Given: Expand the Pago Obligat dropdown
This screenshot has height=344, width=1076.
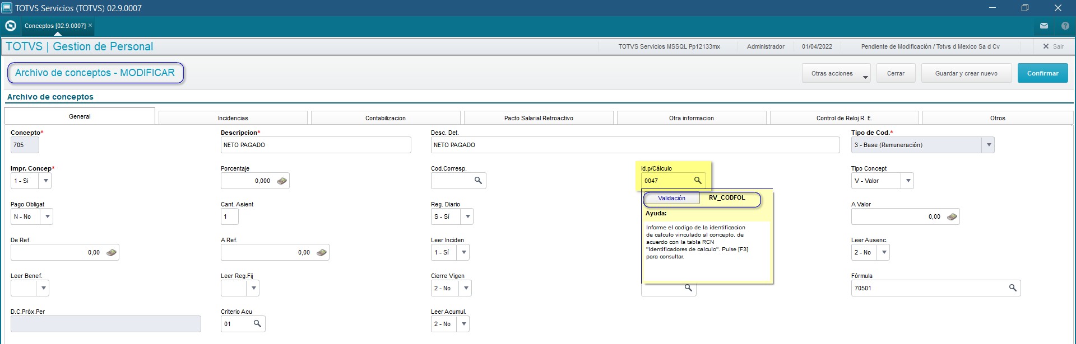Looking at the screenshot, I should click(x=47, y=216).
